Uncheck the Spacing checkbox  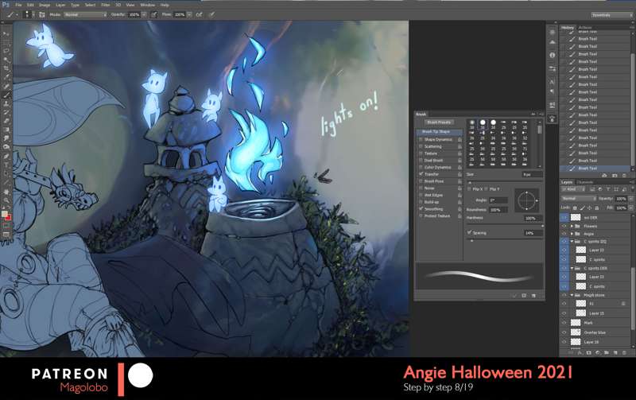click(x=470, y=232)
